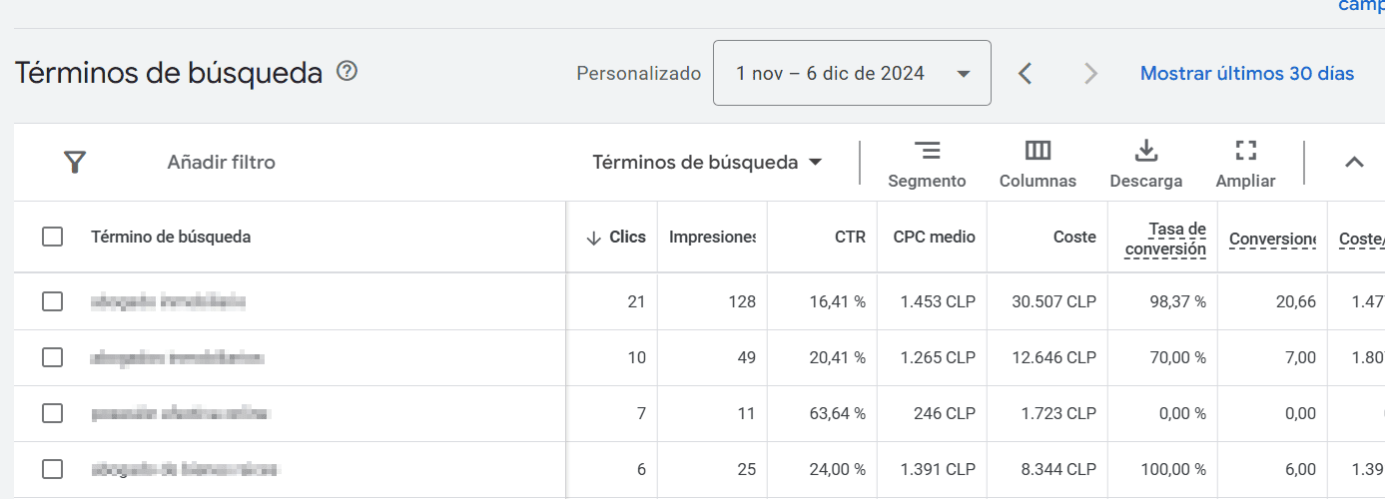Viewport: 1385px width, 499px height.
Task: Go to the next date range
Action: pyautogui.click(x=1090, y=73)
